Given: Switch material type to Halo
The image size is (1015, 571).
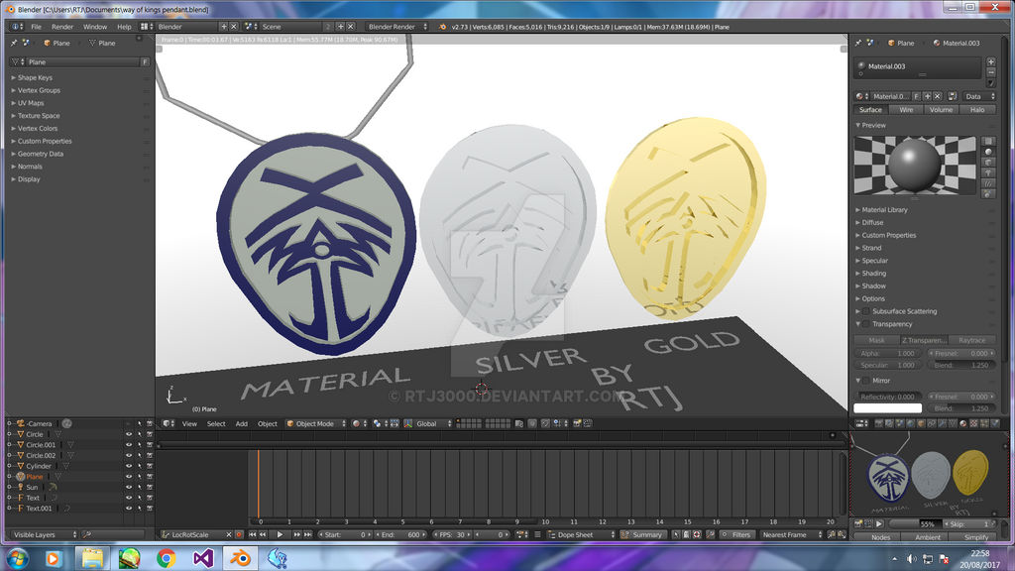Looking at the screenshot, I should pyautogui.click(x=976, y=110).
